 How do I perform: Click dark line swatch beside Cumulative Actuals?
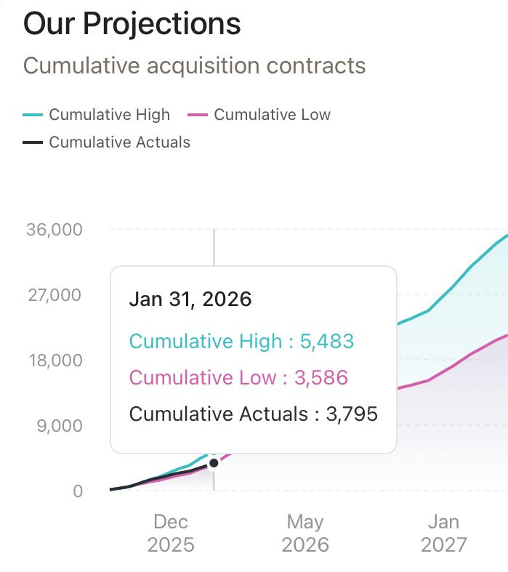click(33, 142)
